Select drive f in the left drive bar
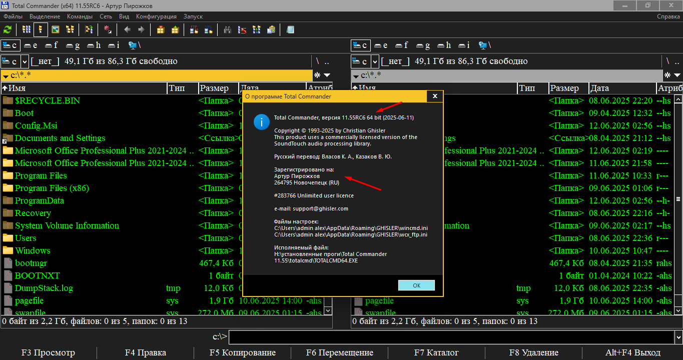This screenshot has height=360, width=683. tap(52, 45)
